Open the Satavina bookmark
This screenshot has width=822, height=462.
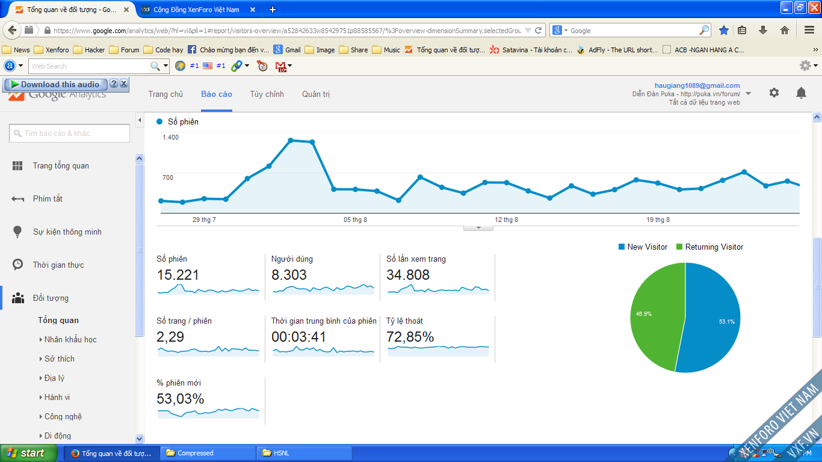coord(531,50)
